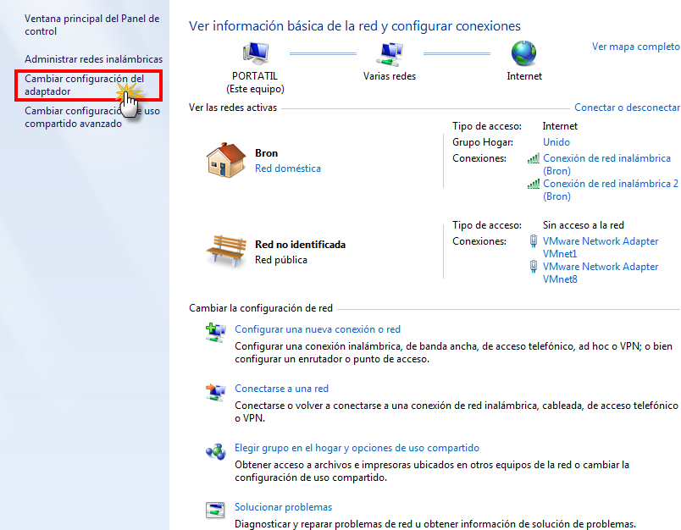
Task: Open the Red doméstica network type link
Action: point(288,168)
